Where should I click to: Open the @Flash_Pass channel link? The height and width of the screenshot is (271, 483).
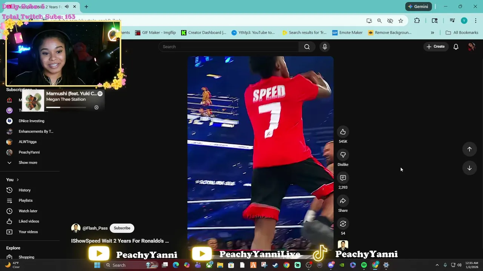tap(95, 228)
